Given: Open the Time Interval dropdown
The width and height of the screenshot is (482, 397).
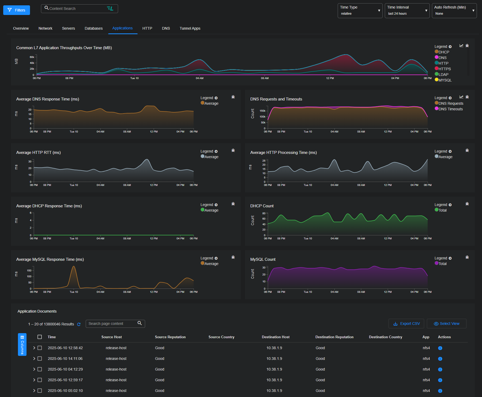Looking at the screenshot, I should pos(407,11).
